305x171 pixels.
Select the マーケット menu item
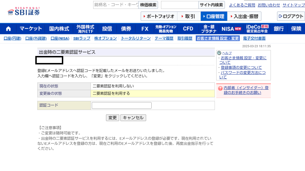point(31,28)
